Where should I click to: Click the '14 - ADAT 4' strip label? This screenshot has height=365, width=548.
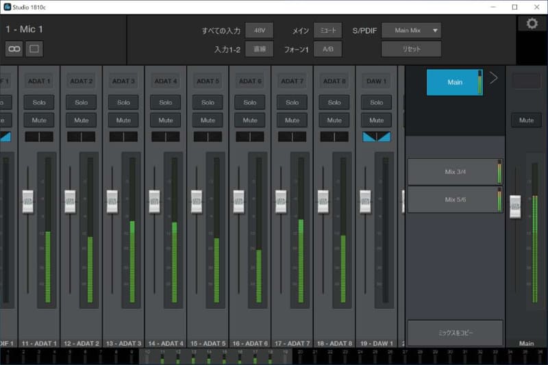tap(166, 343)
